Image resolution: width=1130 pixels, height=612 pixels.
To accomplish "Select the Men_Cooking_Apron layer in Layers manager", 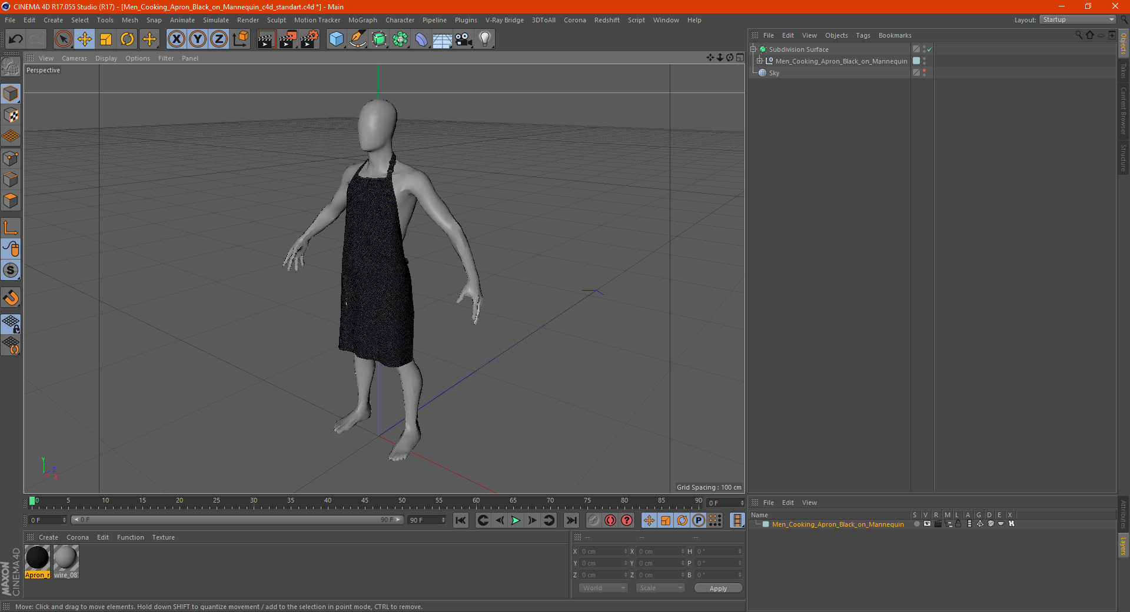I will point(837,524).
